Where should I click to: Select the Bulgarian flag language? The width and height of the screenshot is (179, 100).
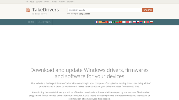151,22
